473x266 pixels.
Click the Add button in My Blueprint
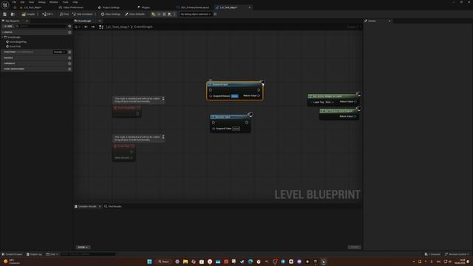tap(8, 27)
